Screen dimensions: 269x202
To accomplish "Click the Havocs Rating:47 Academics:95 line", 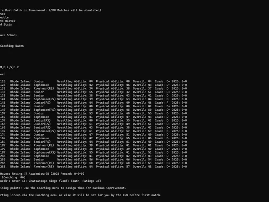I will coord(42,174).
